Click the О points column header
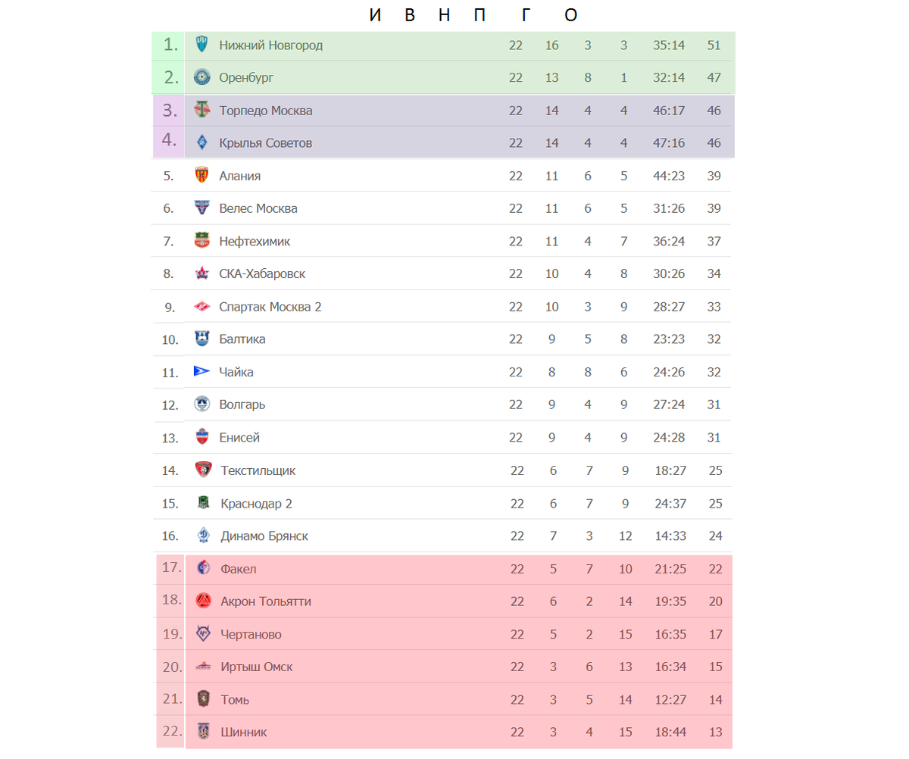The image size is (909, 759). tap(571, 15)
